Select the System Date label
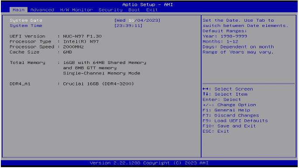 [x=26, y=20]
